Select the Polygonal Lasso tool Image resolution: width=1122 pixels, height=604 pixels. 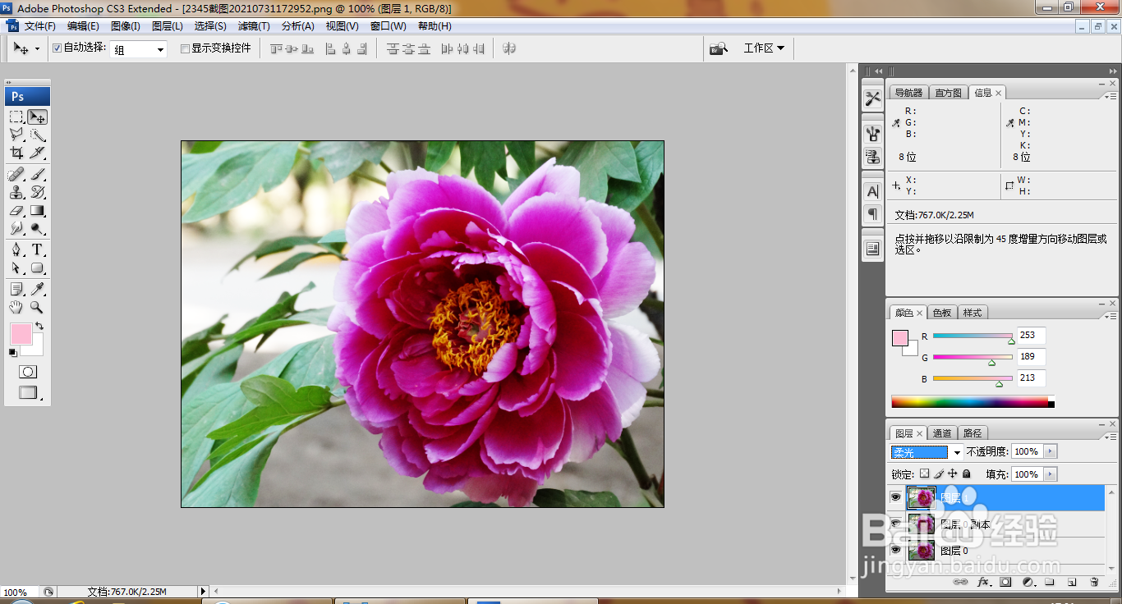tap(16, 135)
